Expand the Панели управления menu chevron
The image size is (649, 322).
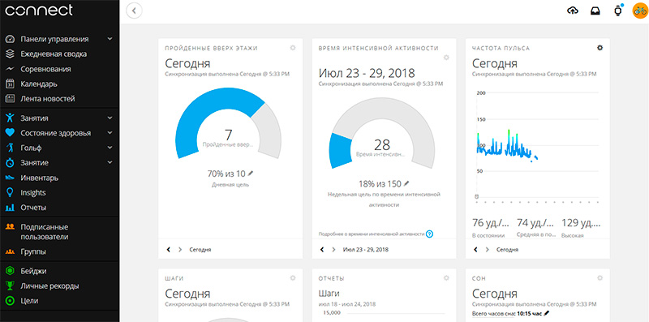pyautogui.click(x=110, y=39)
